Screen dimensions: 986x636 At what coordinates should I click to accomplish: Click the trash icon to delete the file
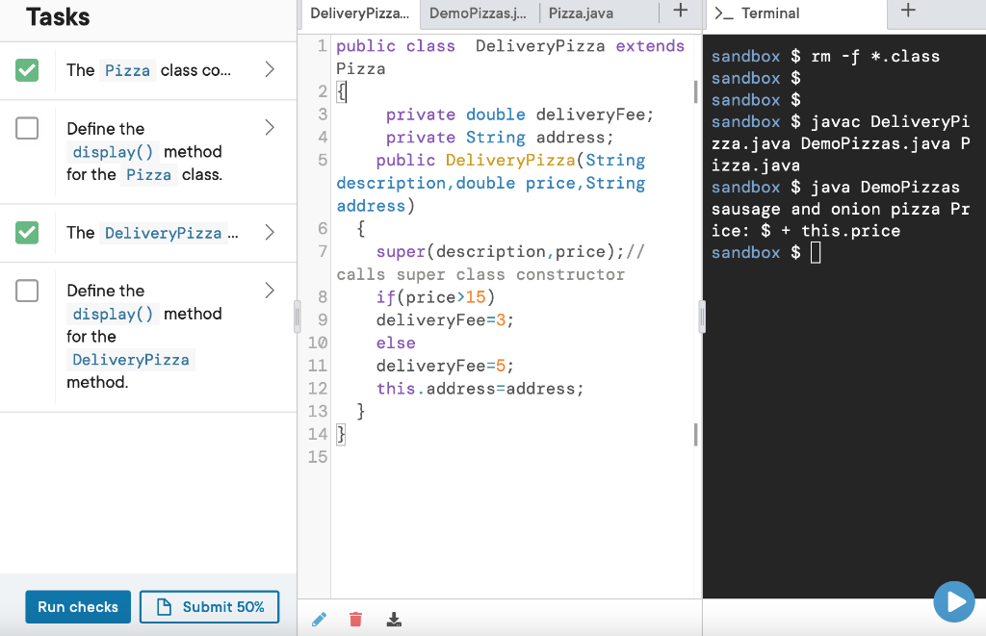[355, 619]
